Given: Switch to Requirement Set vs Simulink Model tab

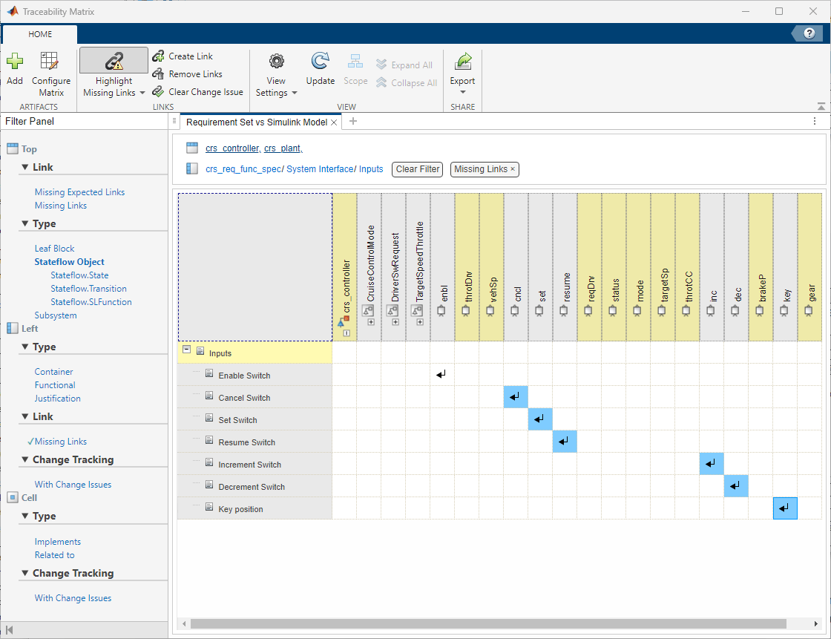Looking at the screenshot, I should [x=257, y=122].
